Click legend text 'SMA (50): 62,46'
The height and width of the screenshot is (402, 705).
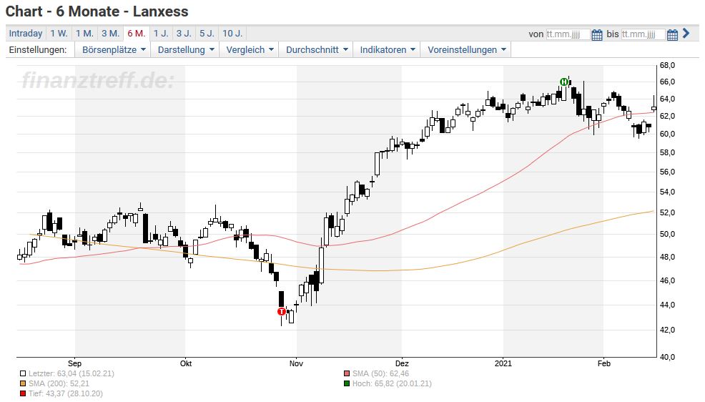381,373
